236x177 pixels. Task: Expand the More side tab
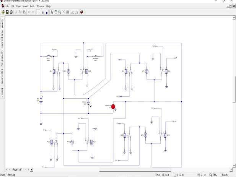click(2, 92)
